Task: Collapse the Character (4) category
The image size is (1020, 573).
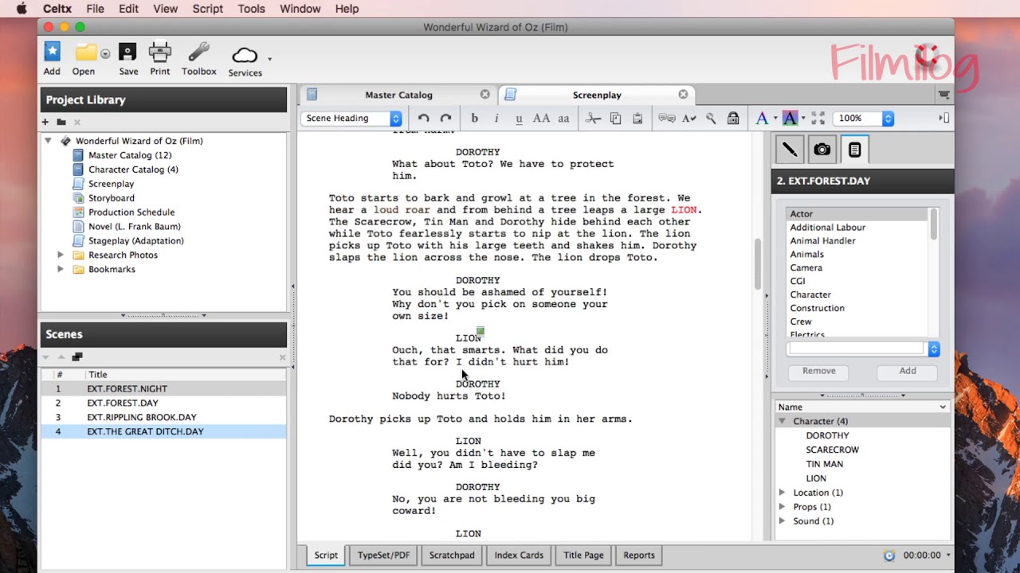Action: (x=782, y=421)
